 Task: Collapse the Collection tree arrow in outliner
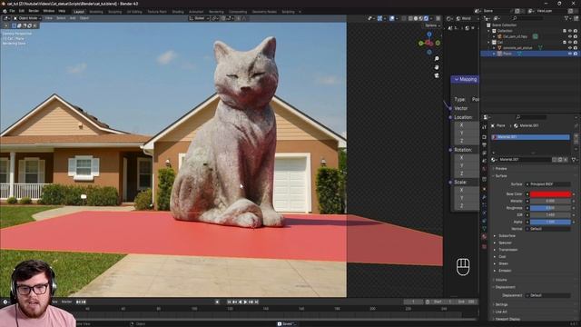point(489,31)
